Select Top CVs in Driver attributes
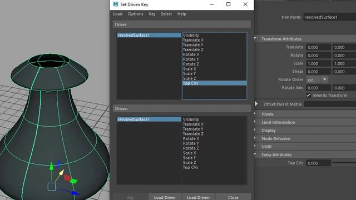Screen dimensions: 356x200 (215, 83)
